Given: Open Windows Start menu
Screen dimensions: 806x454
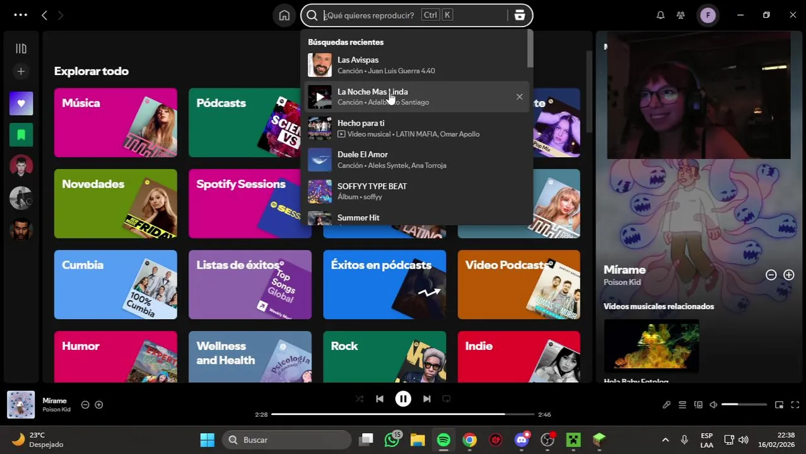Looking at the screenshot, I should (x=207, y=439).
